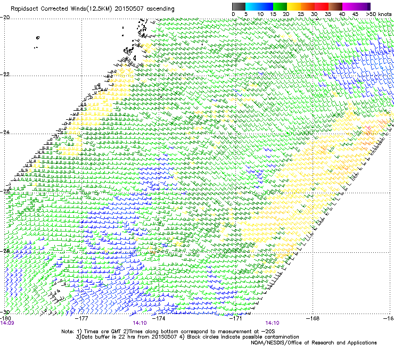Click the '-171' longitude axis label
394x346 pixels.
236,318
